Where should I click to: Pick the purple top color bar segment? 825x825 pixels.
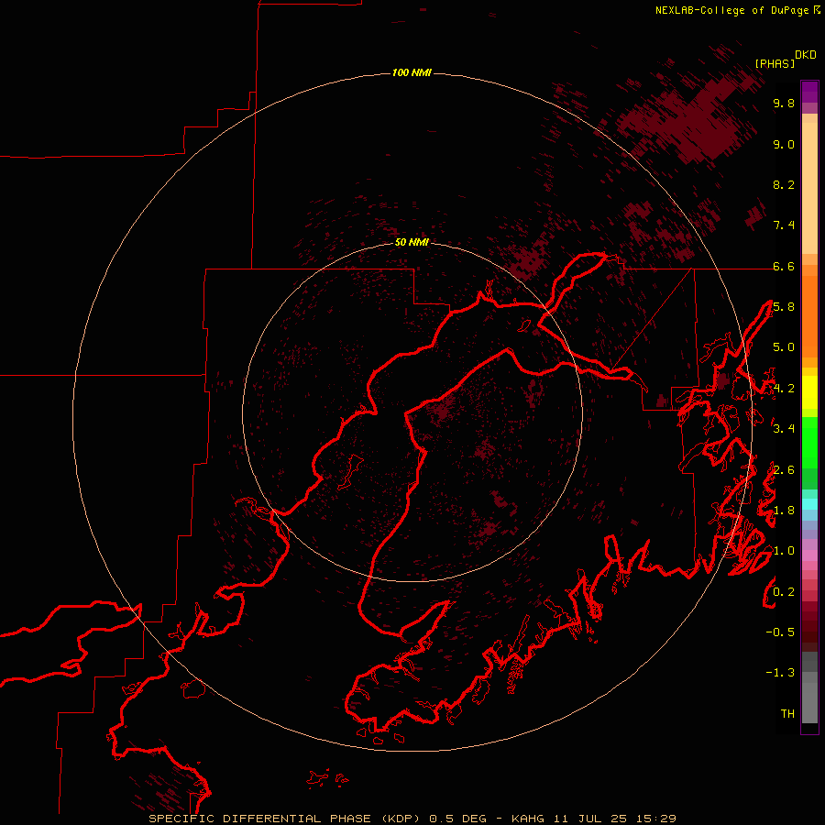(809, 92)
